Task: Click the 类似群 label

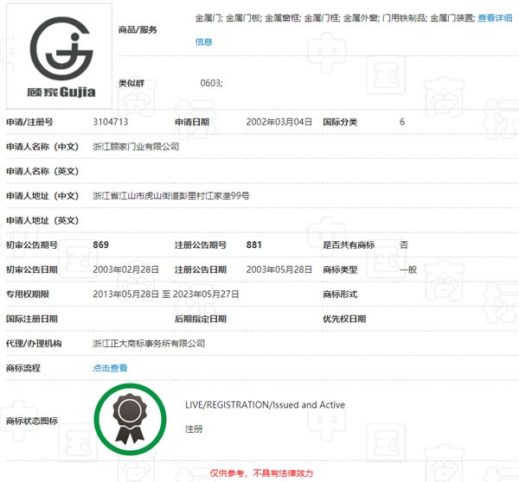Action: 131,83
